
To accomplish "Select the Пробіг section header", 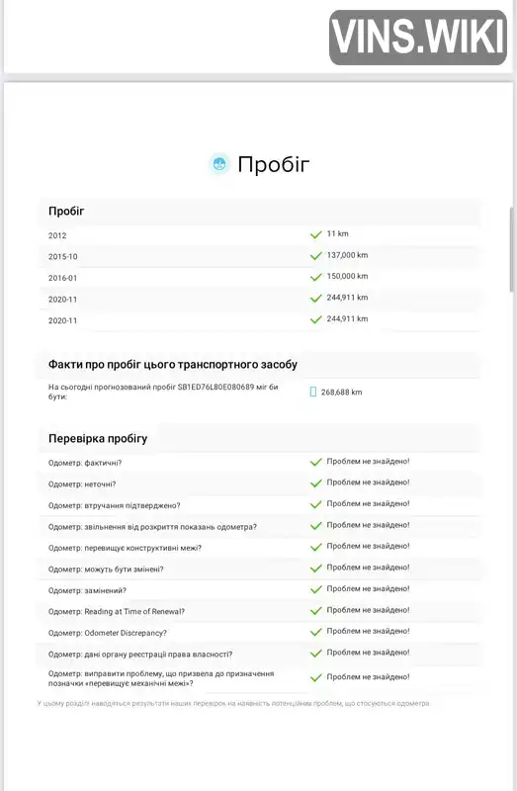I will coord(66,211).
